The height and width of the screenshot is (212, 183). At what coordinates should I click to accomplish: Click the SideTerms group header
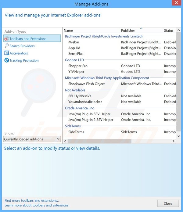coord(73,126)
